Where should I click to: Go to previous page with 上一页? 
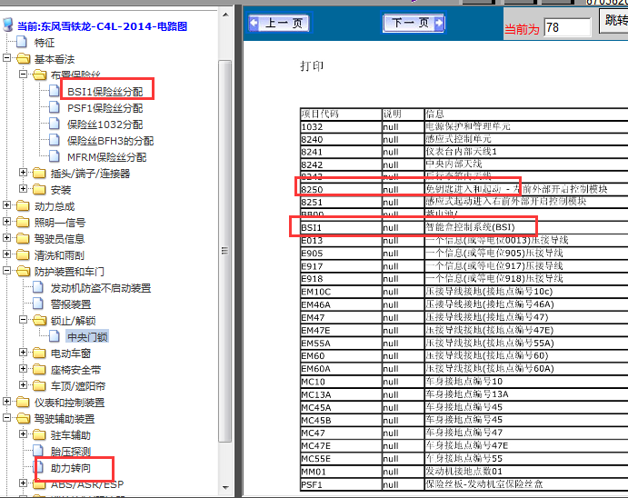pos(279,23)
